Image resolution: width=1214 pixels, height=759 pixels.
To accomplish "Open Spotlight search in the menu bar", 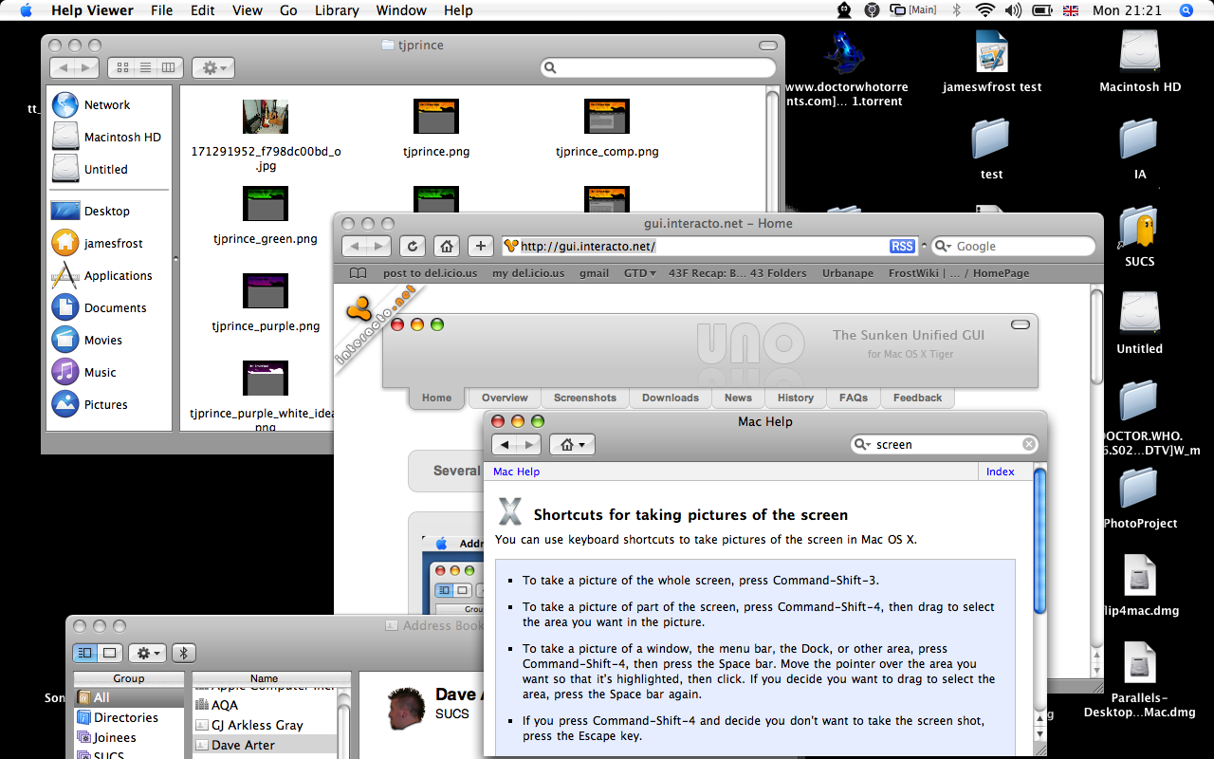I will (x=1186, y=10).
